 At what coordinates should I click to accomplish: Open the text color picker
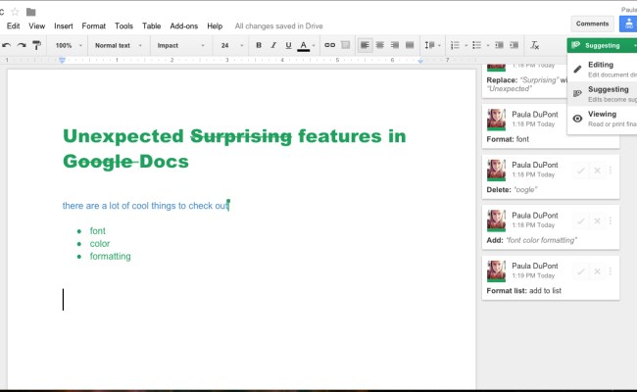click(304, 45)
